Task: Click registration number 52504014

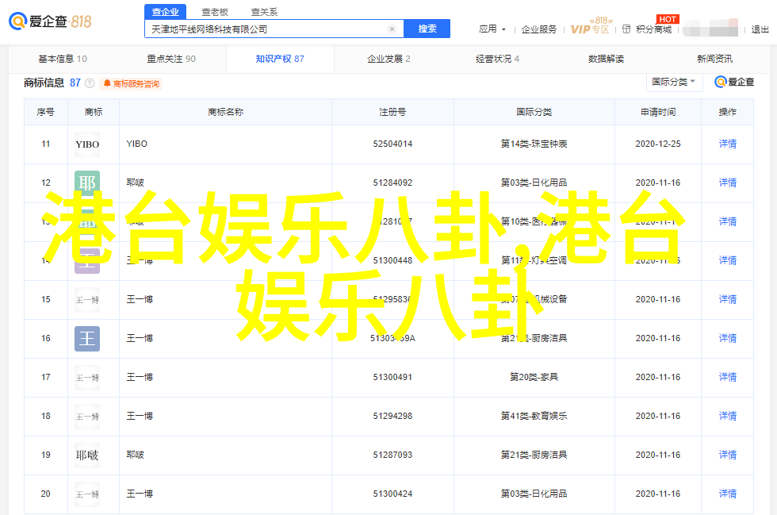Action: tap(392, 144)
